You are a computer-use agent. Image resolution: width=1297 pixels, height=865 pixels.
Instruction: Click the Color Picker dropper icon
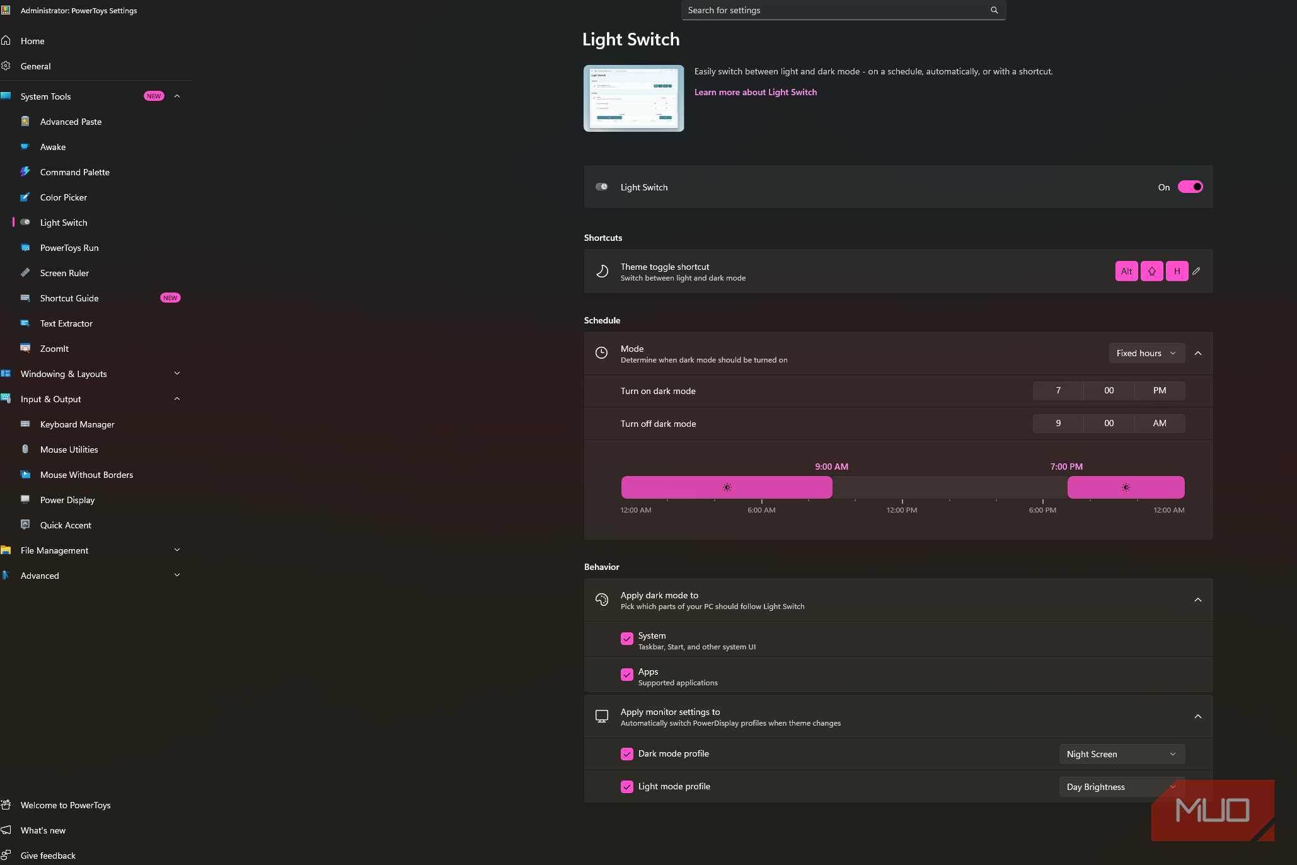click(25, 197)
